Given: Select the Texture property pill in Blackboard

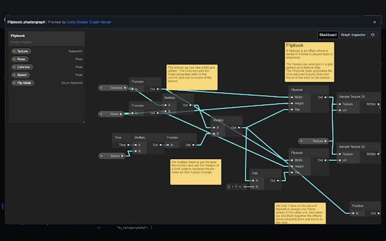Looking at the screenshot, I should tap(21, 51).
